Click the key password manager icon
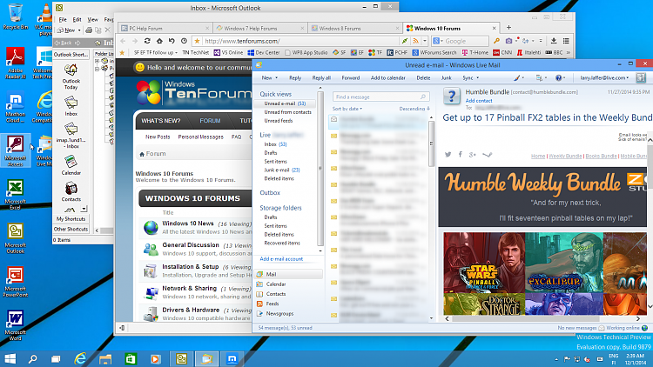 coord(496,41)
